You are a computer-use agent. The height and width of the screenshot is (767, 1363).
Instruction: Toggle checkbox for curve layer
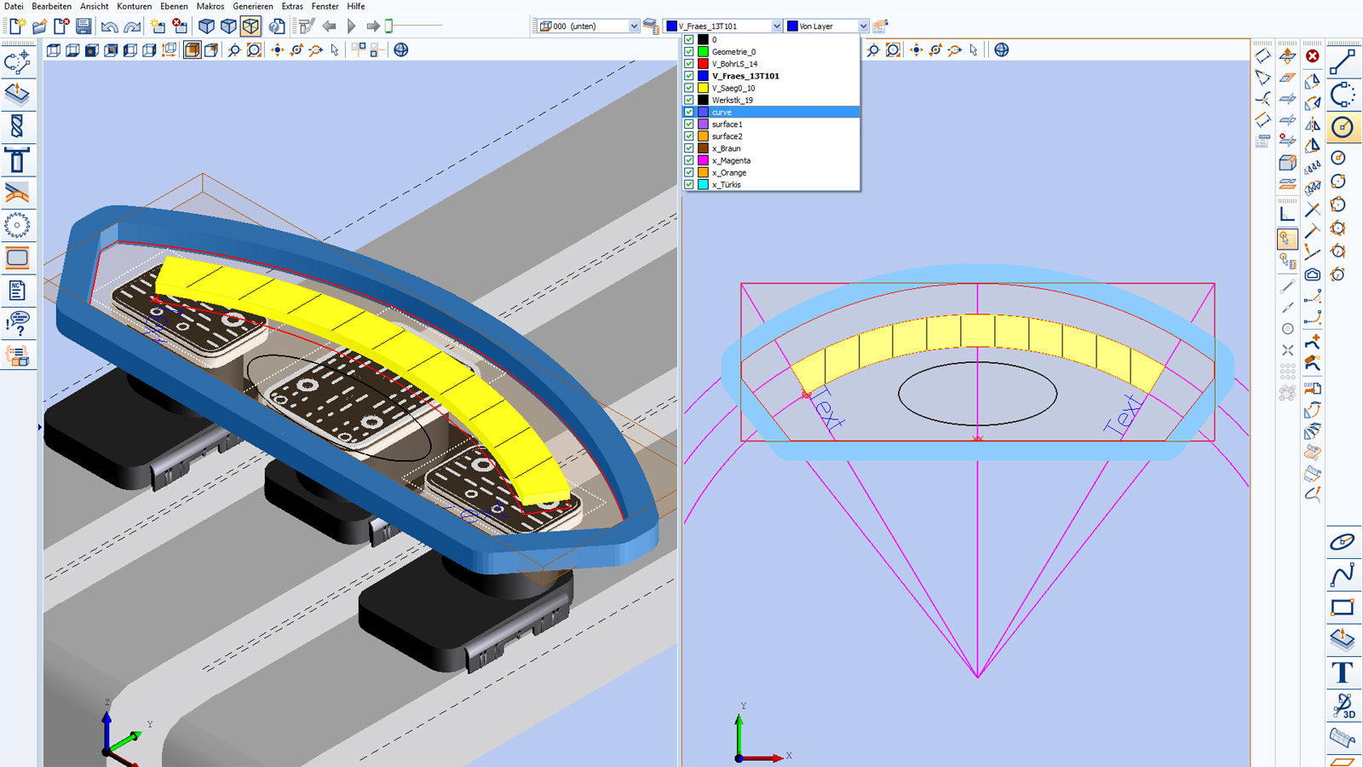coord(689,112)
